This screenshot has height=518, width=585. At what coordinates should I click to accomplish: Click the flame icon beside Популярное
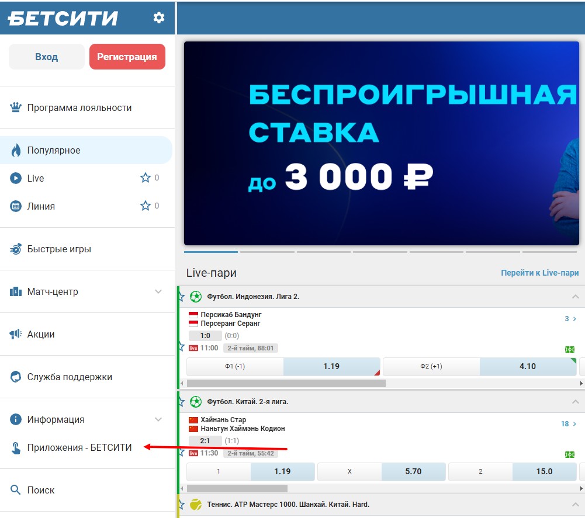[x=16, y=150]
